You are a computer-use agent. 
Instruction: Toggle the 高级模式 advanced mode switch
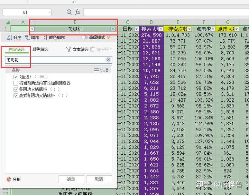click(84, 38)
